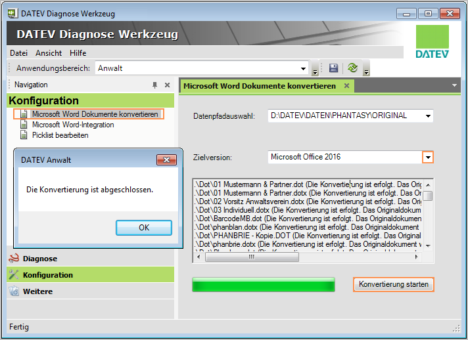Click log line 'phanblan.dotx'
This screenshot has width=468, height=340.
click(x=308, y=227)
